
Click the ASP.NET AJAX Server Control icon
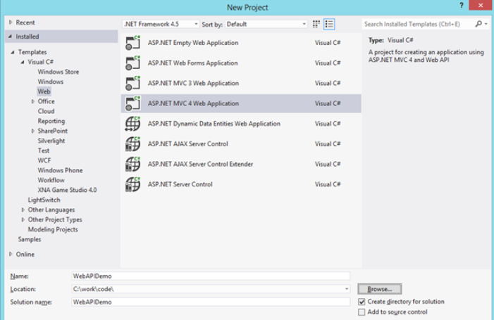[x=132, y=144]
